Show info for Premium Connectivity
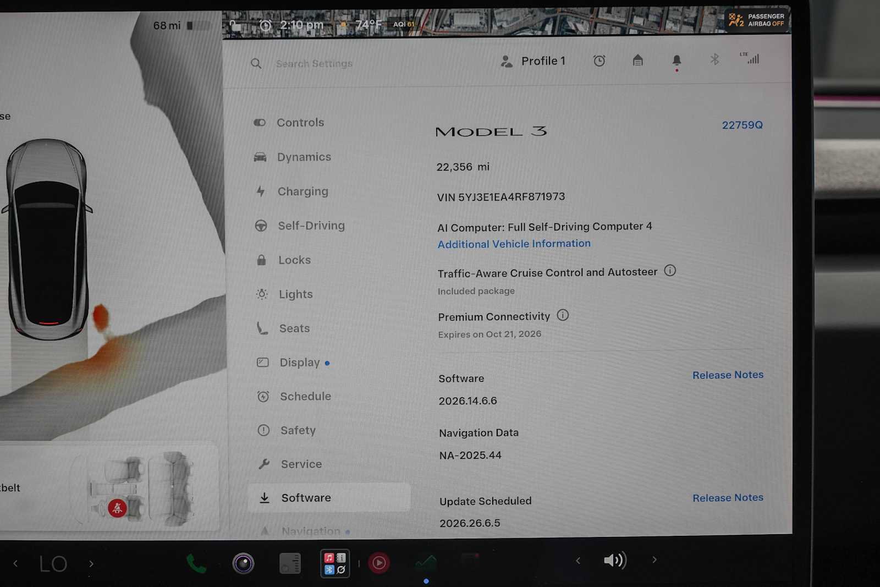Image resolution: width=880 pixels, height=587 pixels. (x=563, y=315)
